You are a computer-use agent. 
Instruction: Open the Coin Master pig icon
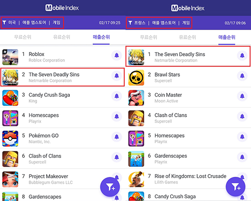point(136,98)
